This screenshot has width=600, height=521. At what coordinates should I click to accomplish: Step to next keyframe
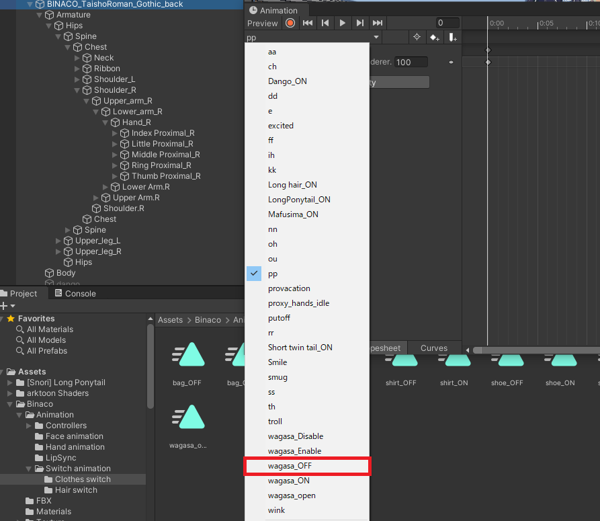pos(359,24)
